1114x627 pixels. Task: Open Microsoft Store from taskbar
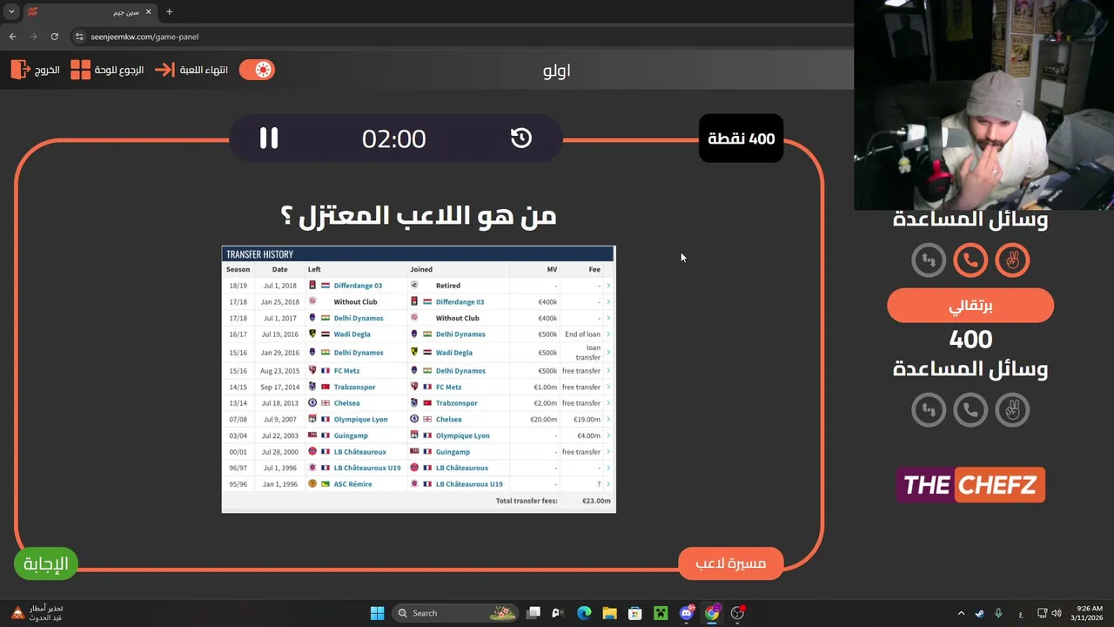[x=635, y=613]
